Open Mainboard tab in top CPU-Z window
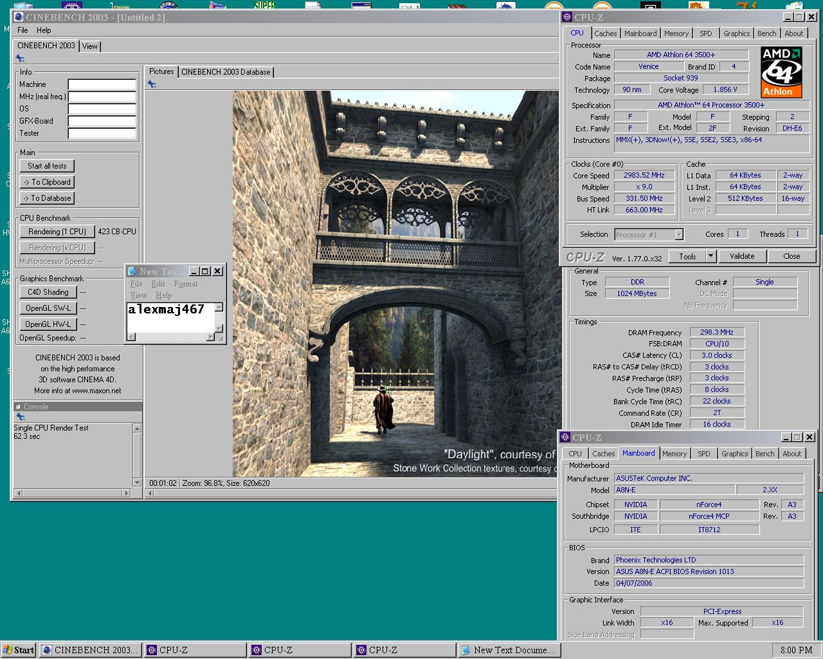823x659 pixels. pos(640,33)
